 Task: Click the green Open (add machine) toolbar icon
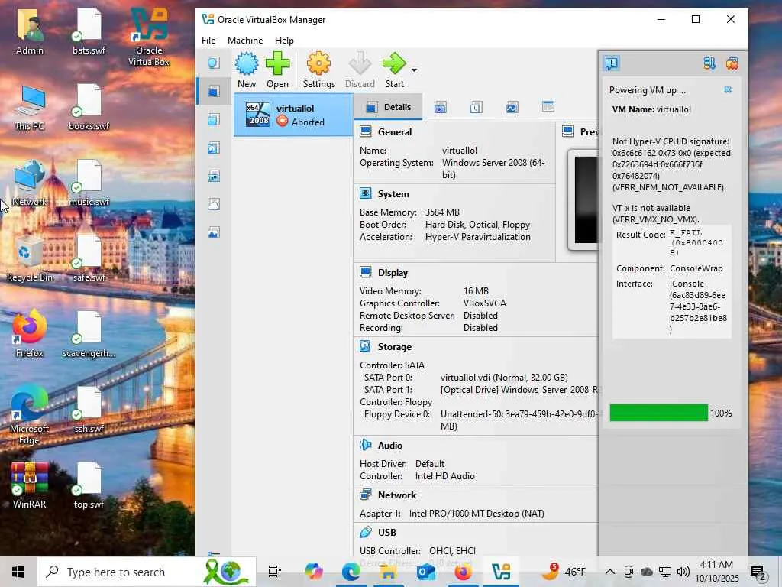277,70
